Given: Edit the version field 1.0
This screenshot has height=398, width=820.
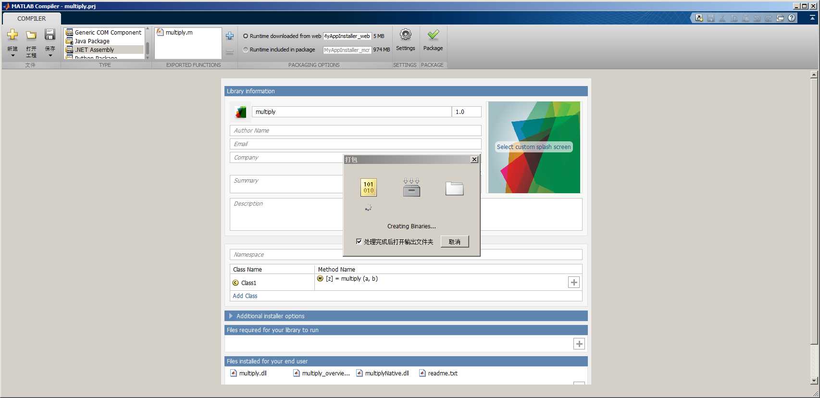Looking at the screenshot, I should pos(467,112).
